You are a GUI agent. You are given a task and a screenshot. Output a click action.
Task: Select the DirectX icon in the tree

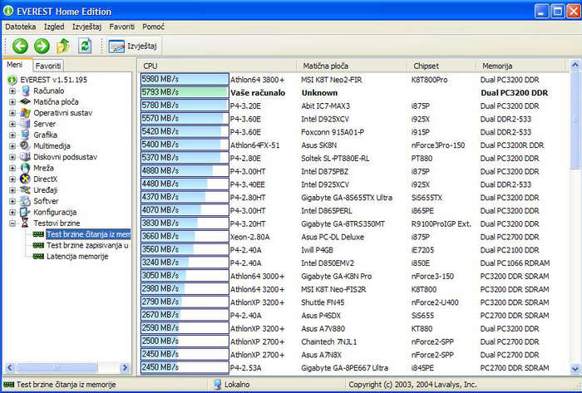pos(25,179)
